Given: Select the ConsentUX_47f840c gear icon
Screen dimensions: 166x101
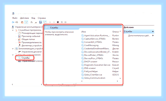Looking at the screenshot, I should click(82, 42).
